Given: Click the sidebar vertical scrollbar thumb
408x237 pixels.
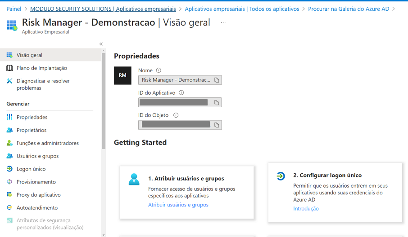Looking at the screenshot, I should [x=104, y=101].
